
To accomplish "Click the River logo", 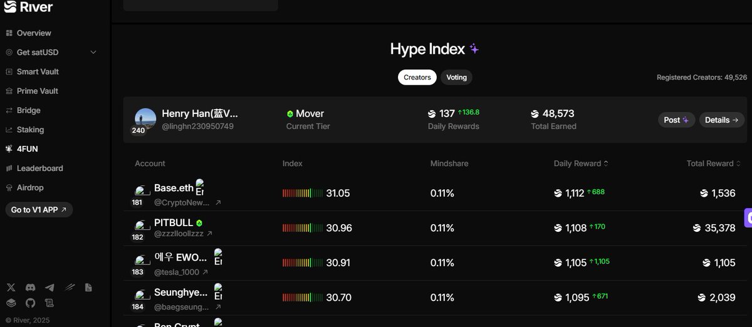I will [28, 7].
